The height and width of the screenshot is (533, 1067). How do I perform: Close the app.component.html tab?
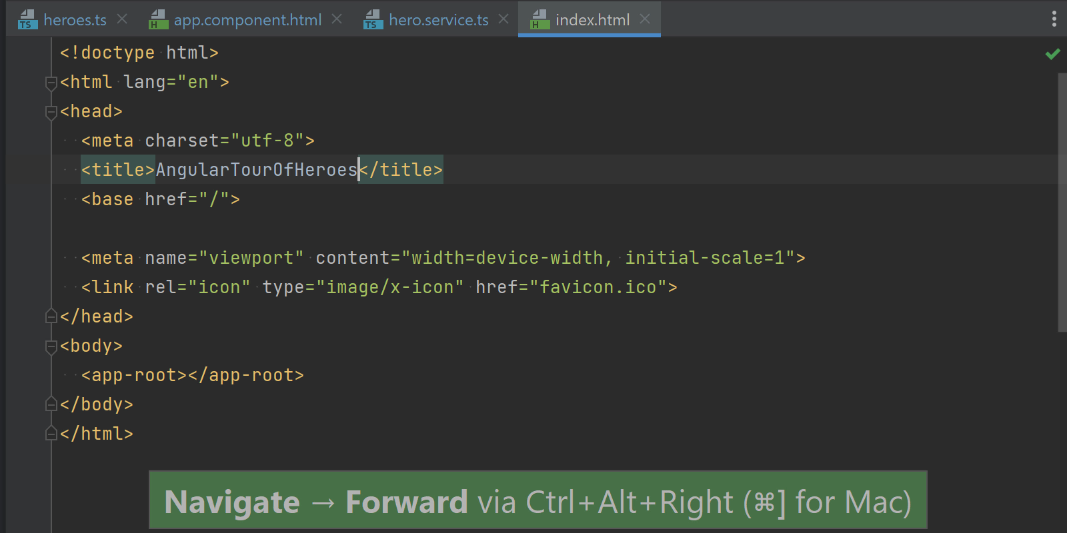pos(337,19)
